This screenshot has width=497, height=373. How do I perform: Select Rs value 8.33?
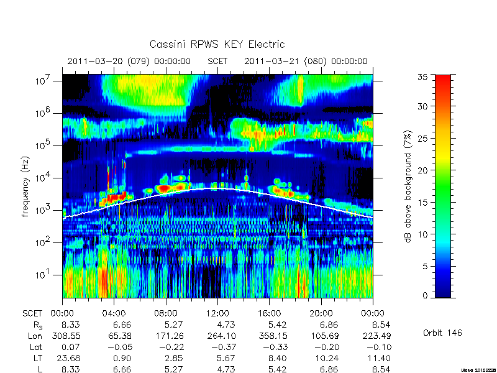click(x=70, y=325)
